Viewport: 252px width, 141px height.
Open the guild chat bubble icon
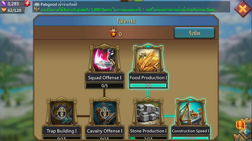click(x=37, y=4)
